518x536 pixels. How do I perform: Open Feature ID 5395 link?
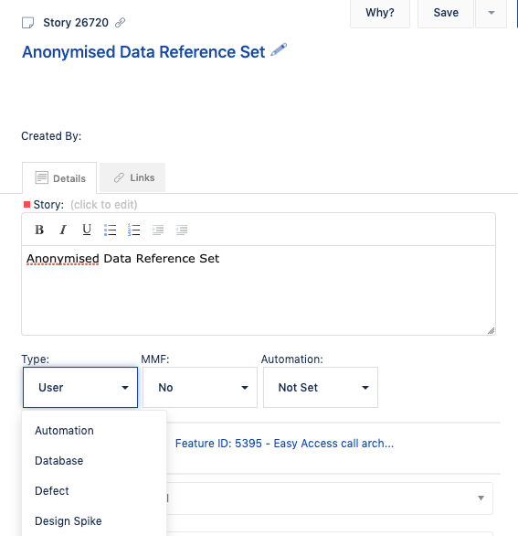click(284, 444)
